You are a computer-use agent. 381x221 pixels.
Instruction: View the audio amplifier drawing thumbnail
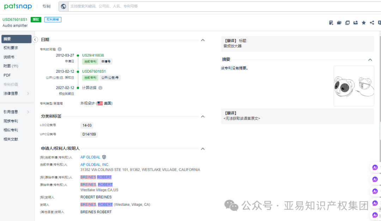(x=353, y=86)
